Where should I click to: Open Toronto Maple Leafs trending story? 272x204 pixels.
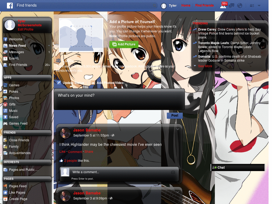coord(229,47)
